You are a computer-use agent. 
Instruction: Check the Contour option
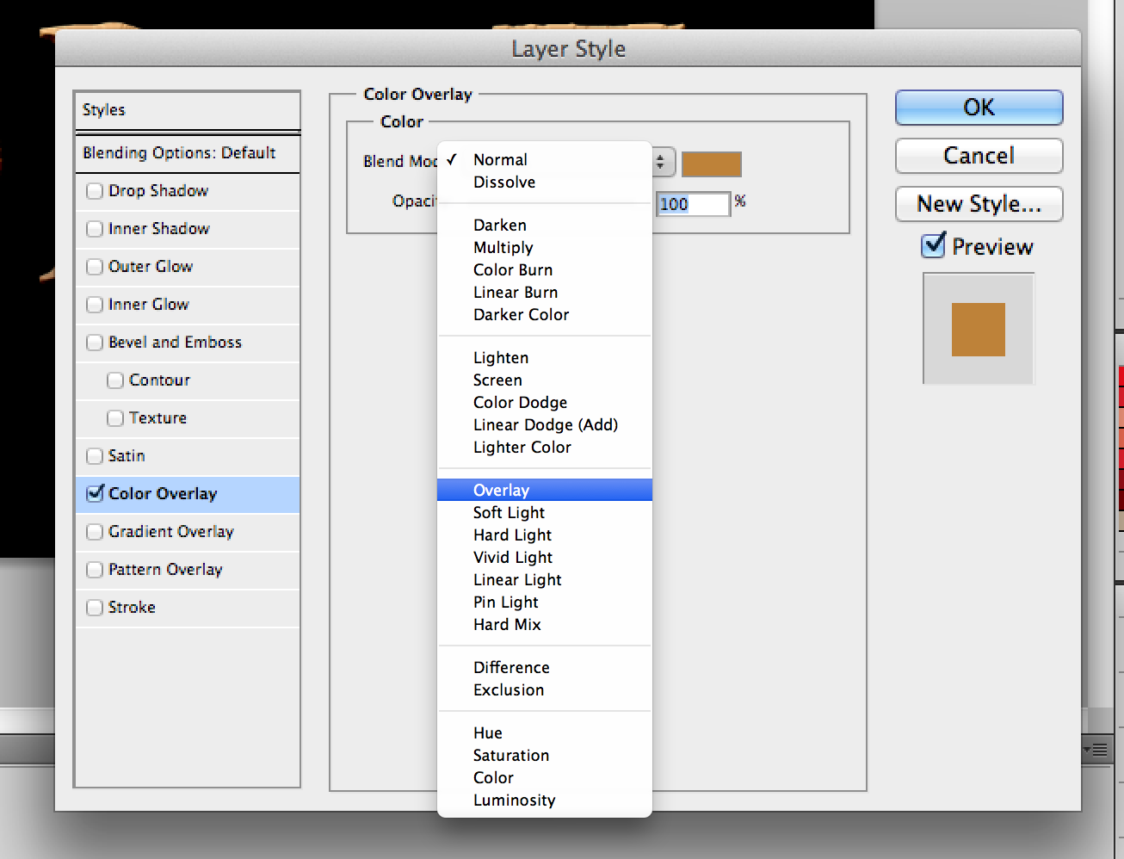tap(115, 380)
